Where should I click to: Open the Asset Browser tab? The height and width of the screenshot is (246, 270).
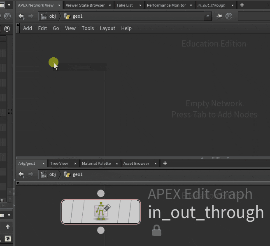[136, 164]
